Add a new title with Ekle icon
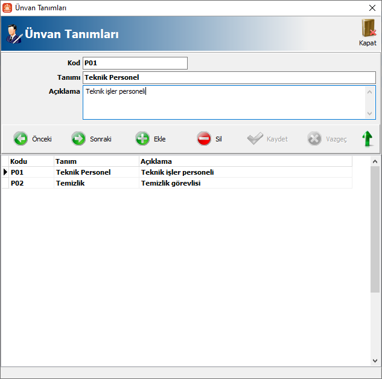This screenshot has width=382, height=379. pos(142,139)
